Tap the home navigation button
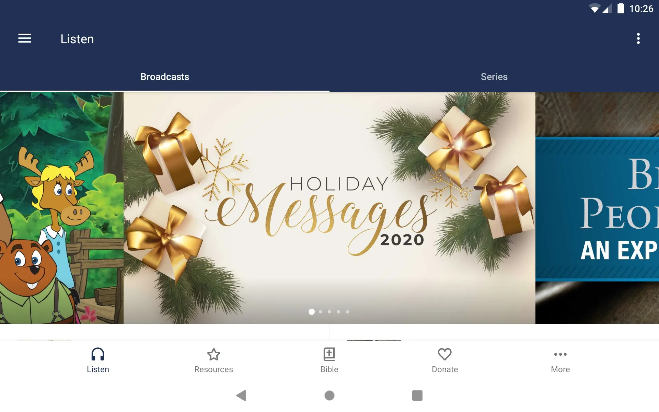This screenshot has width=659, height=412. tap(329, 395)
